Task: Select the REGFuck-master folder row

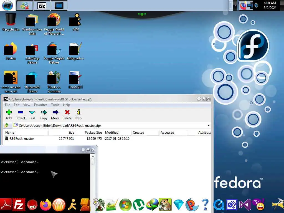Action: click(x=107, y=139)
